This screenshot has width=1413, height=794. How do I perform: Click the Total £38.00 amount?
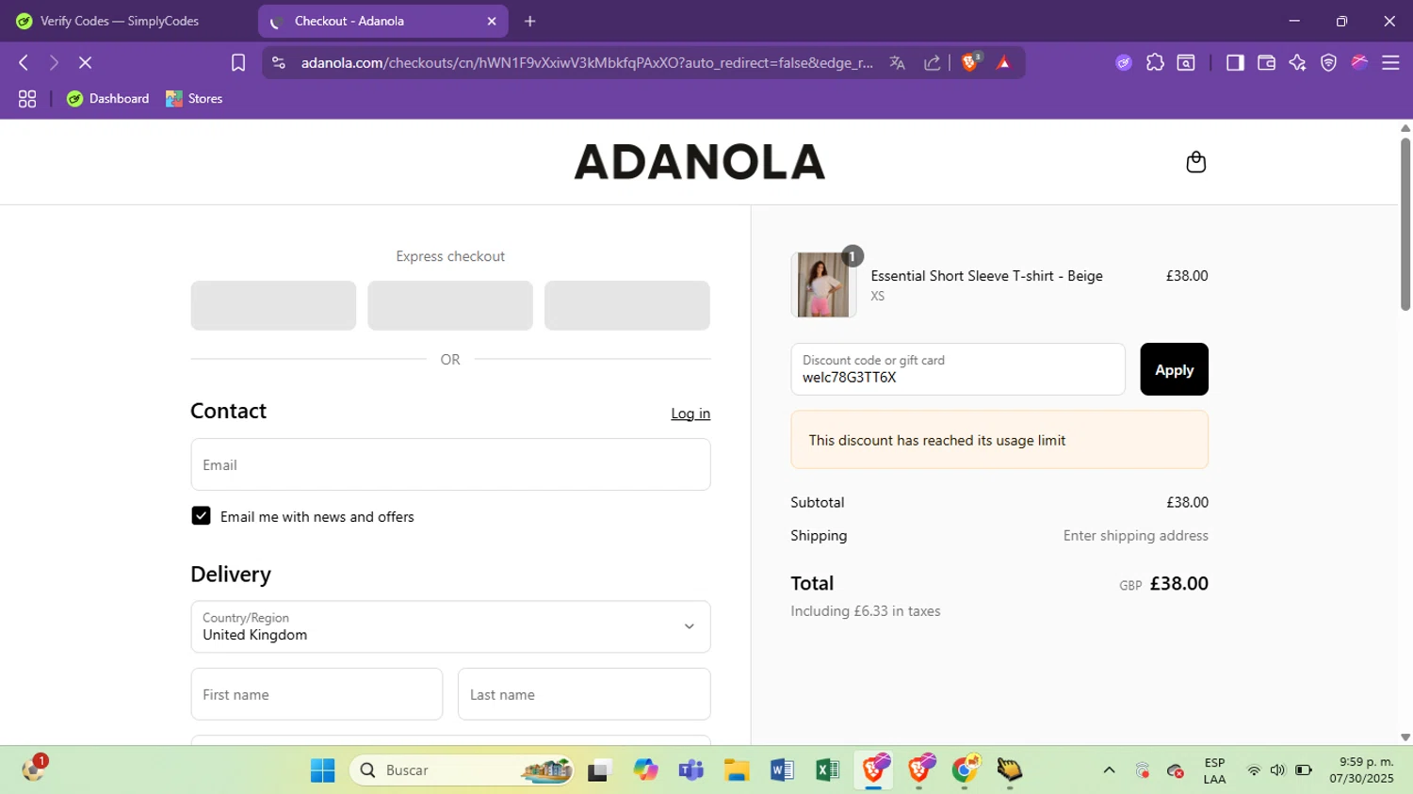click(1178, 583)
